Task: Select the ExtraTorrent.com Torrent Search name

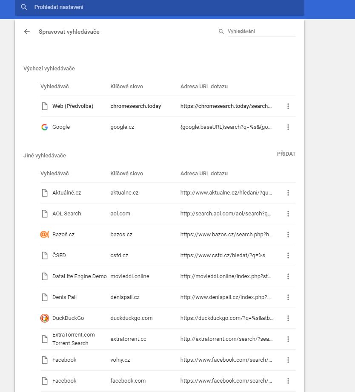Action: [74, 339]
